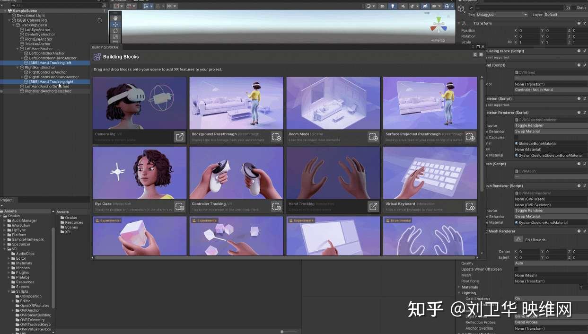Select the Rotate tool
The width and height of the screenshot is (588, 334).
115,30
